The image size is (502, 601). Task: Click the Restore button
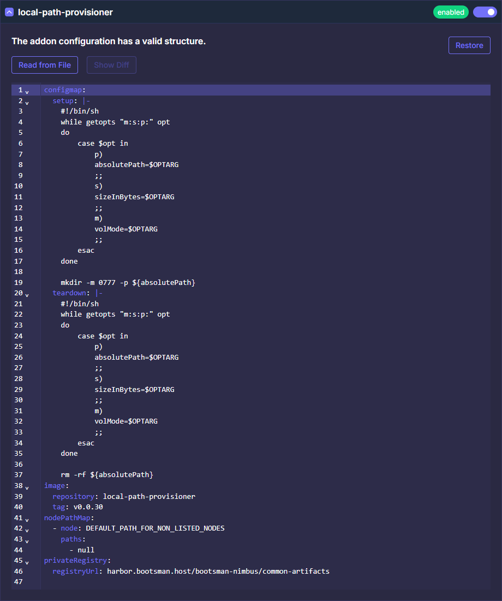(469, 45)
